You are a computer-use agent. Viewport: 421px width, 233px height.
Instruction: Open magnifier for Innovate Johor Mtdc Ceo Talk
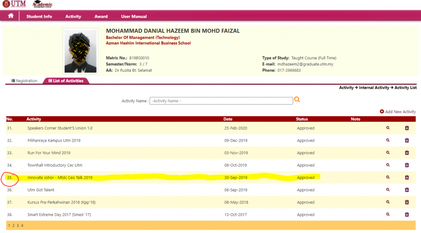coord(387,177)
